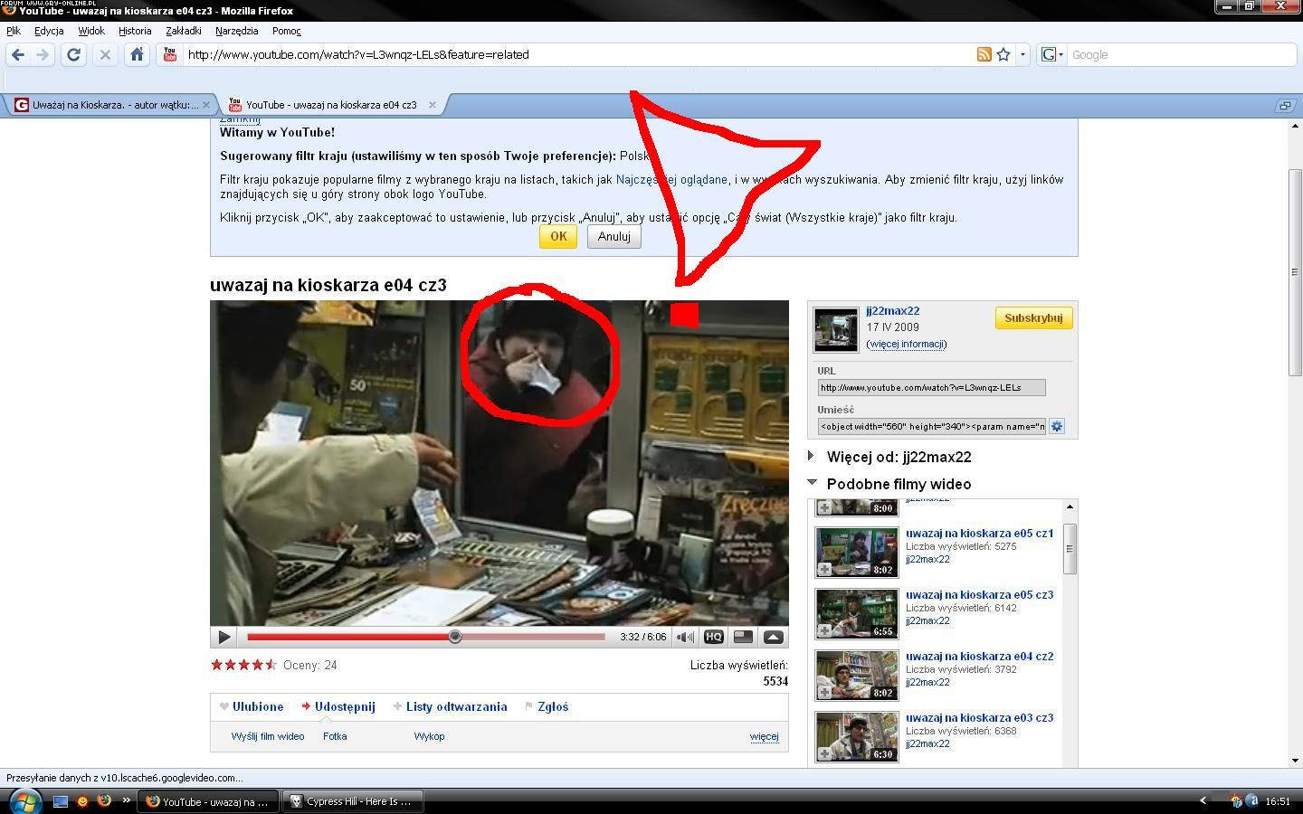Collapse the Podobne filmy wideo section
The image size is (1303, 814).
click(812, 483)
